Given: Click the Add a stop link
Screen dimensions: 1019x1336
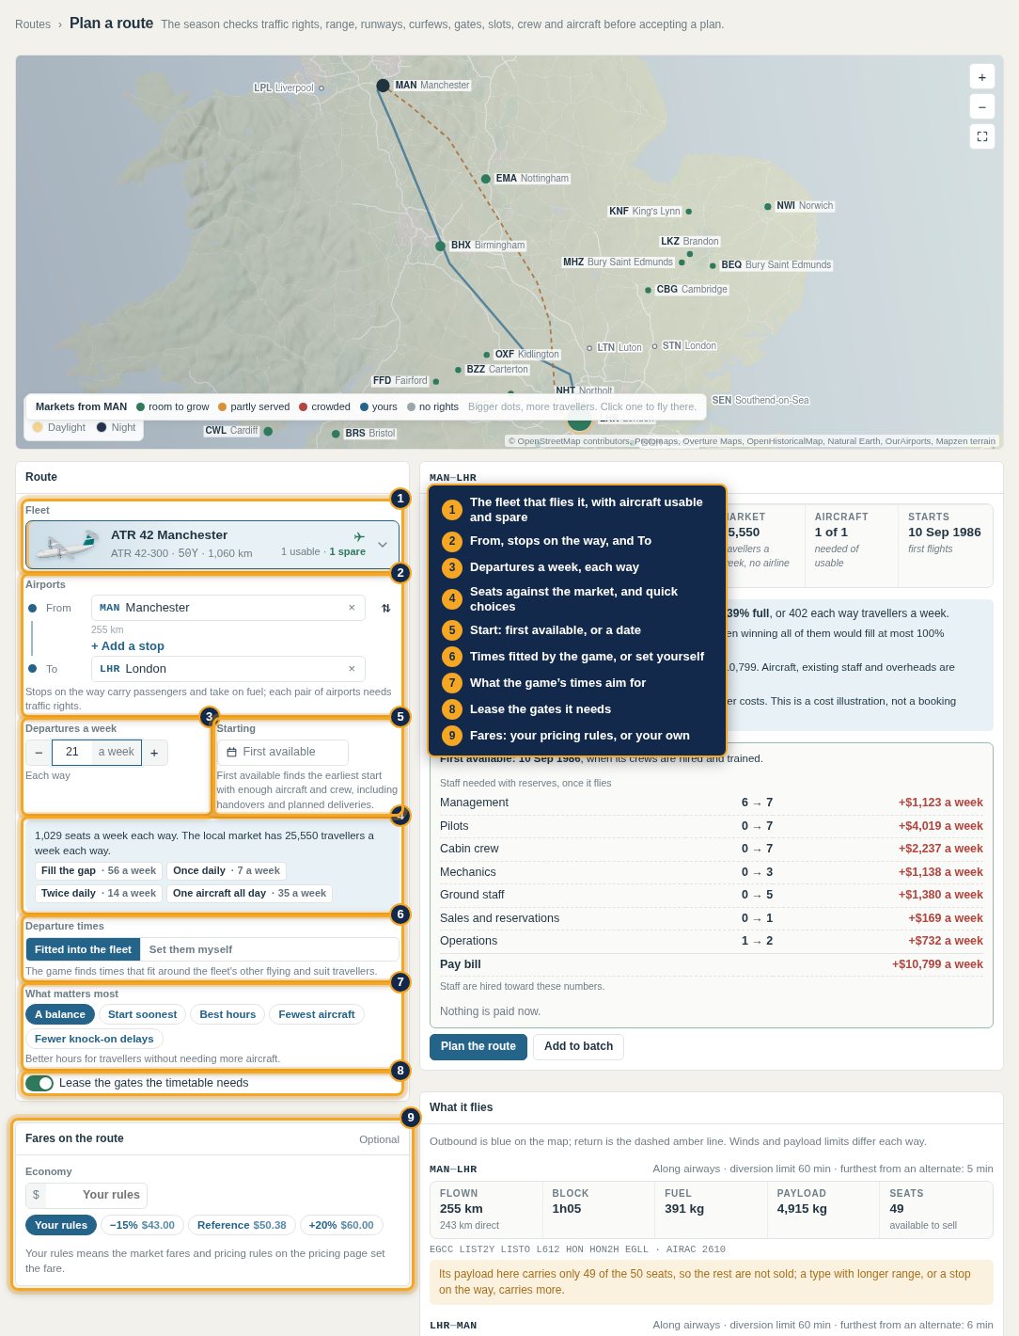Looking at the screenshot, I should pos(128,646).
